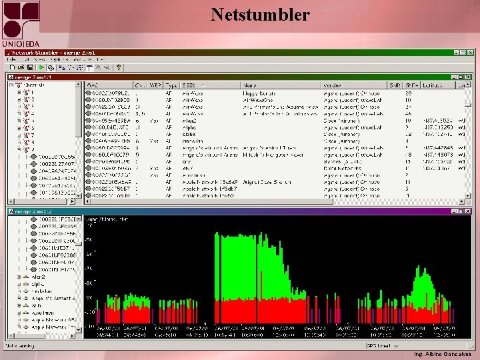Click the channel 2 antenna icon
Screen dimensions: 480x360
tap(26, 99)
